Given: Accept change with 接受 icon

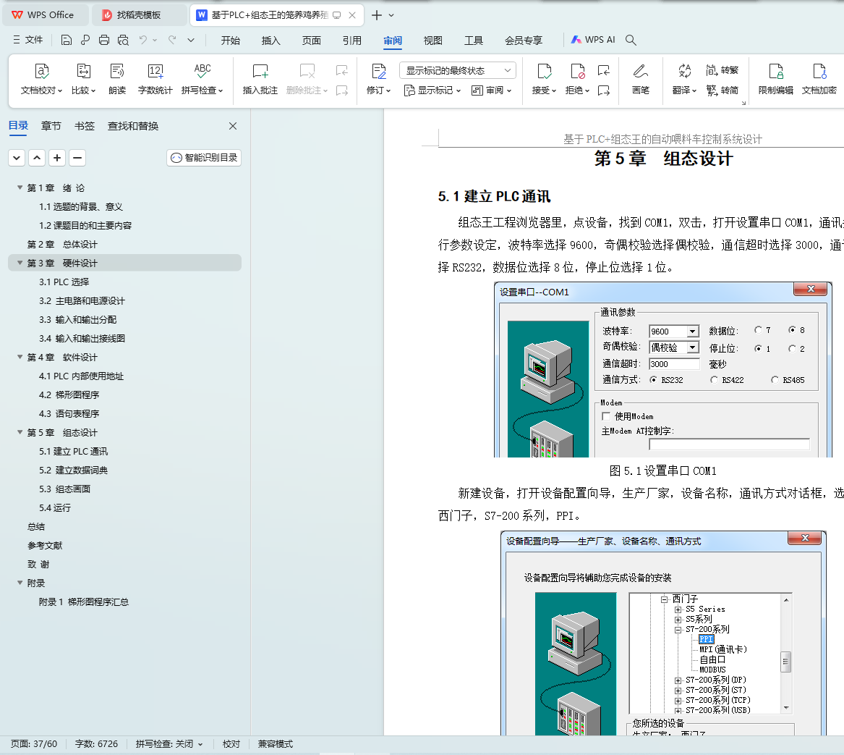Looking at the screenshot, I should [x=544, y=71].
